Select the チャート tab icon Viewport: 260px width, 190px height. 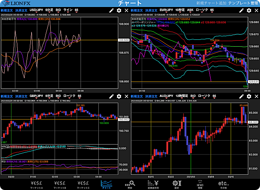pyautogui.click(x=107, y=184)
